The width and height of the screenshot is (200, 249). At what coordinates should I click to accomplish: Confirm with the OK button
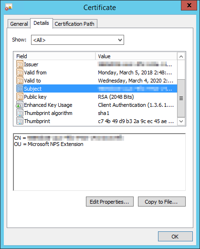coord(175,237)
